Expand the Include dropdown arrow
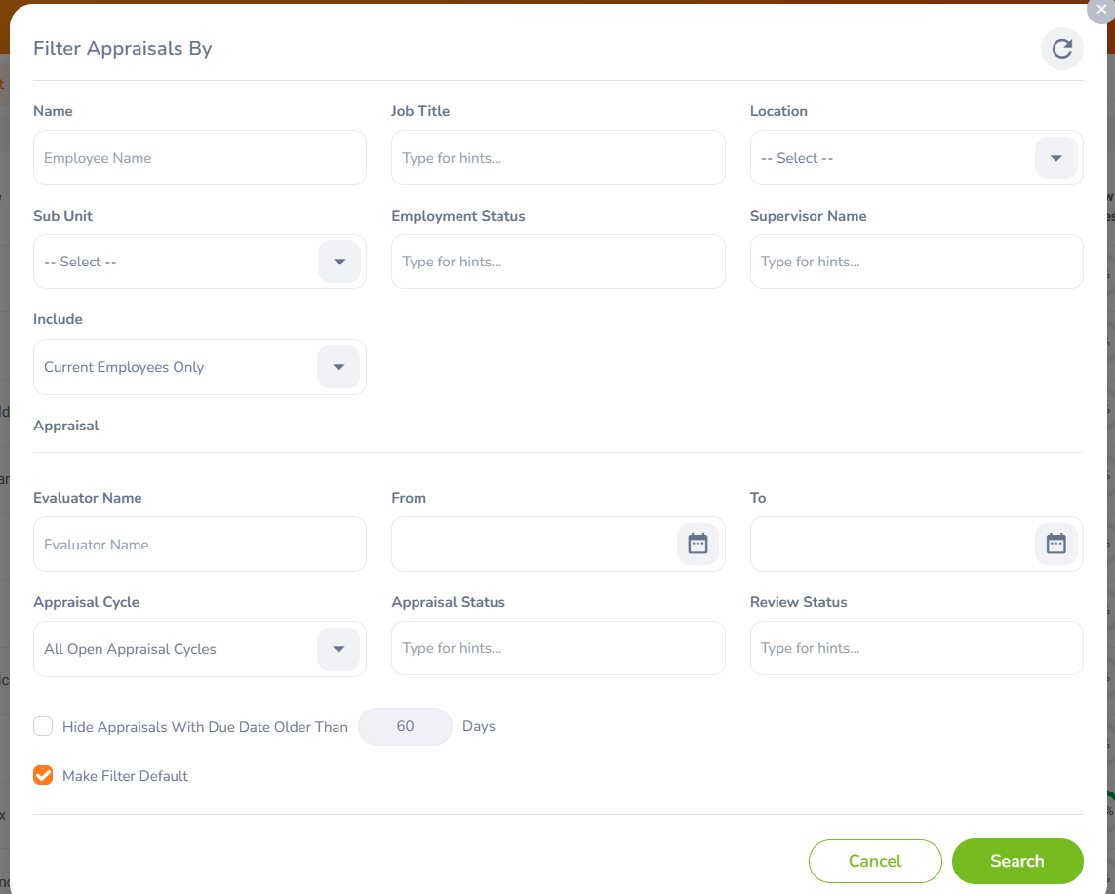This screenshot has width=1115, height=894. [338, 367]
